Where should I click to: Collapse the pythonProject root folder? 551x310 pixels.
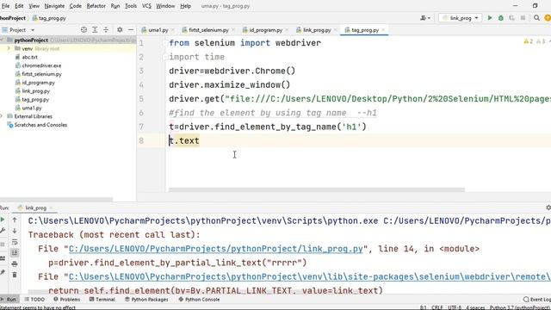[x=2, y=40]
